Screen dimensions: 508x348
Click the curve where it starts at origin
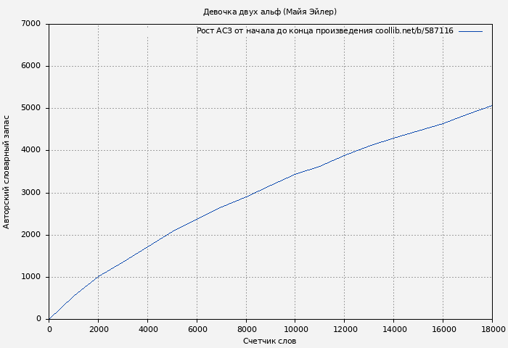pos(49,318)
